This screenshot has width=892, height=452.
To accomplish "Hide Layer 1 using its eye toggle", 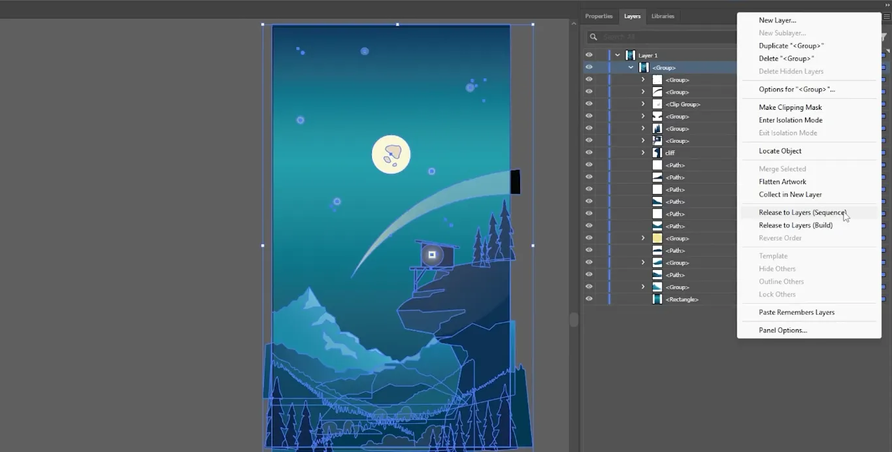I will tap(589, 55).
